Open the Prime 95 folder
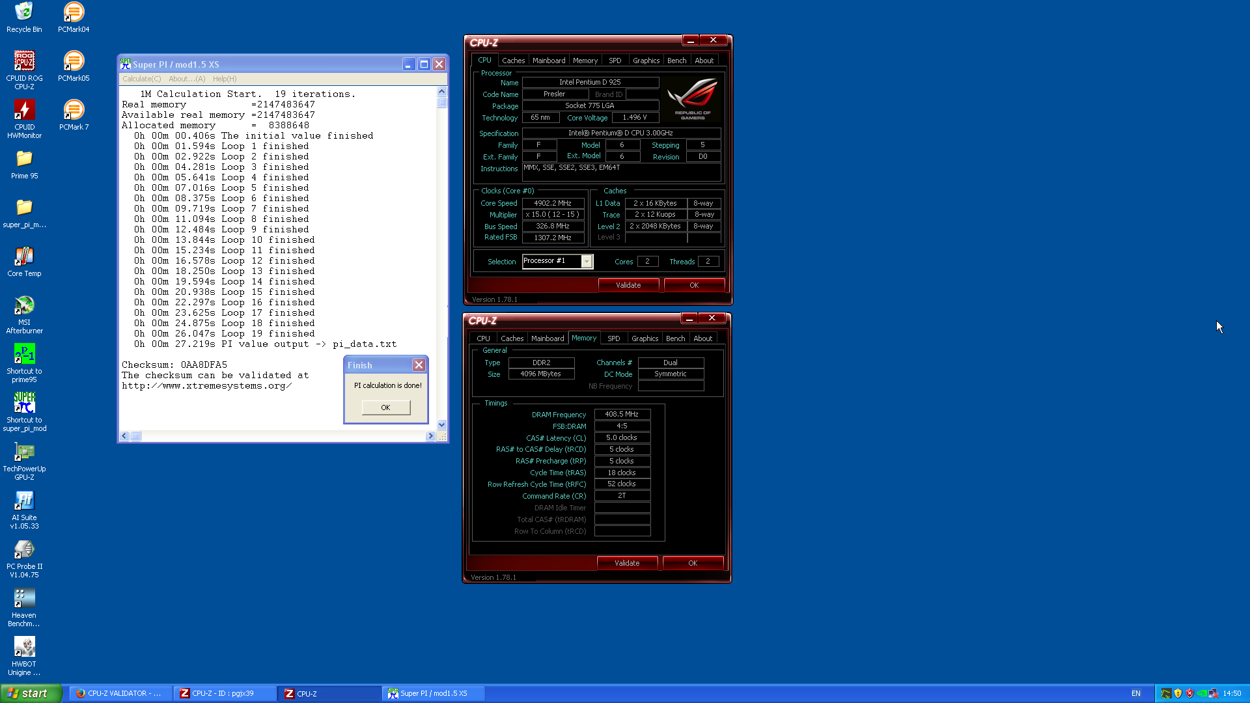 click(x=24, y=164)
